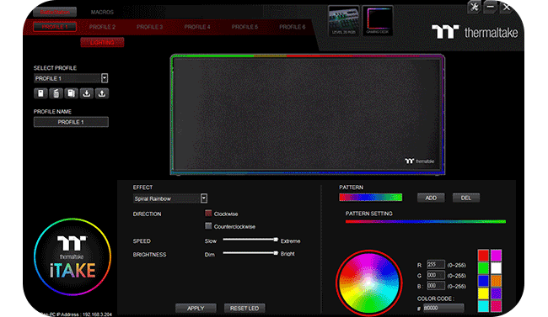Select the Gaming Desk device thumbnail
The image size is (548, 317).
(x=378, y=20)
